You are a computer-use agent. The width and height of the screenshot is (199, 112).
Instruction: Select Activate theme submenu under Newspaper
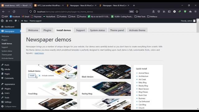(x=7, y=58)
